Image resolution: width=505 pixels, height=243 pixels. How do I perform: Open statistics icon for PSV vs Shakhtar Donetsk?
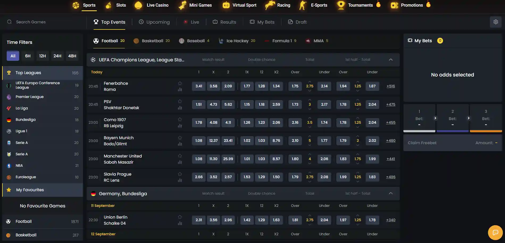[x=180, y=108]
